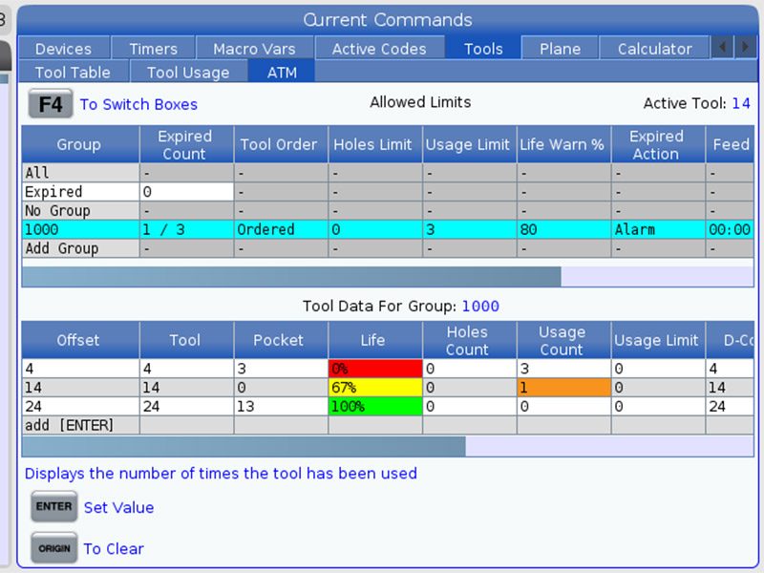Switch to the Timers tab
The height and width of the screenshot is (573, 764).
point(153,49)
